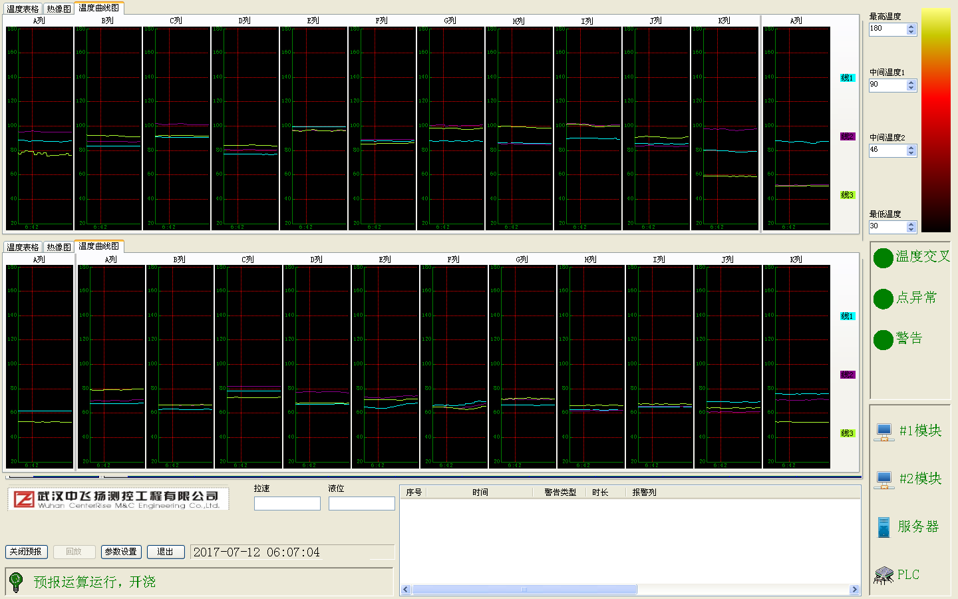
Task: Click the #1模块 computer icon
Action: point(883,432)
